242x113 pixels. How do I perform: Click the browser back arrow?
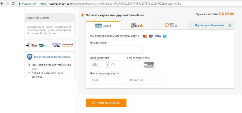click(2, 4)
